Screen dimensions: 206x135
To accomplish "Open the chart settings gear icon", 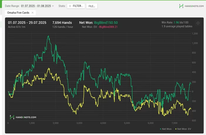I will click(198, 23).
